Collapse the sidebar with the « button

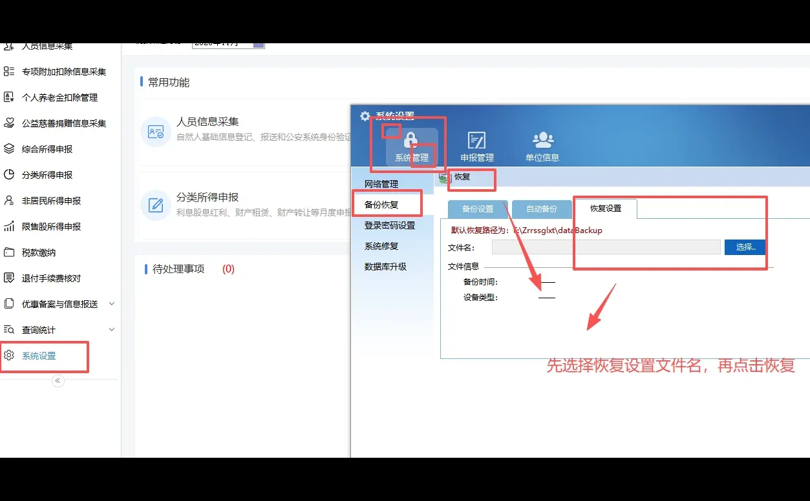tap(58, 380)
